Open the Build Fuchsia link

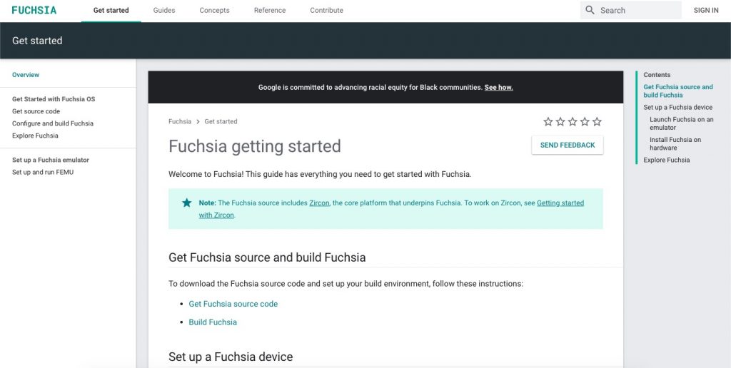coord(213,322)
